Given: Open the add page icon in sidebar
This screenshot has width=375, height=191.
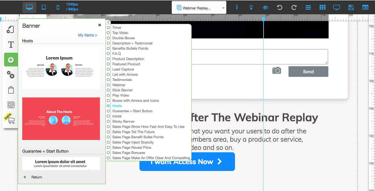Looking at the screenshot, I should pyautogui.click(x=10, y=29).
